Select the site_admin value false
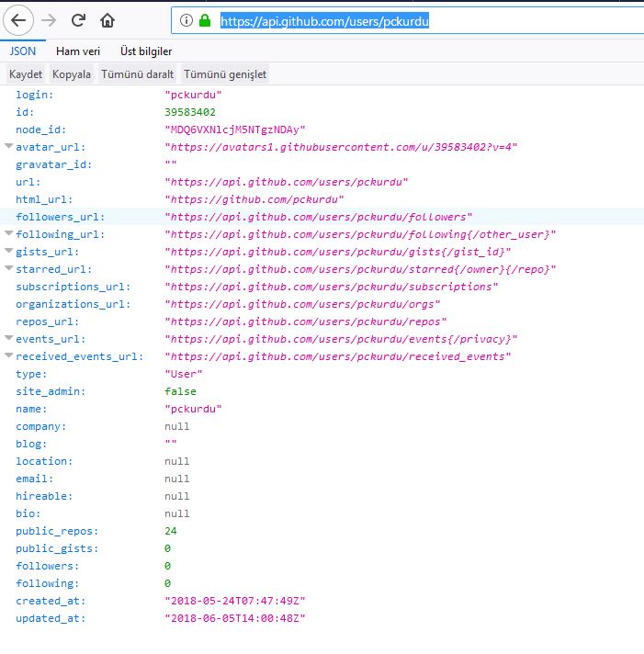The height and width of the screenshot is (654, 644). coord(180,391)
